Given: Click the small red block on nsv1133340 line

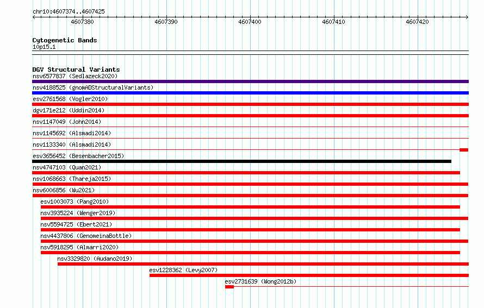Looking at the screenshot, I should (x=464, y=150).
